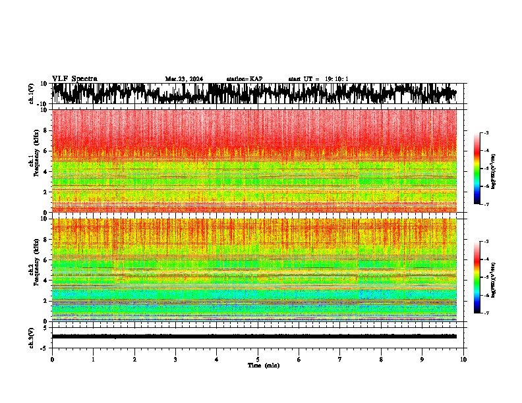Click the ch.1 spectrogram color scale bar

point(477,169)
